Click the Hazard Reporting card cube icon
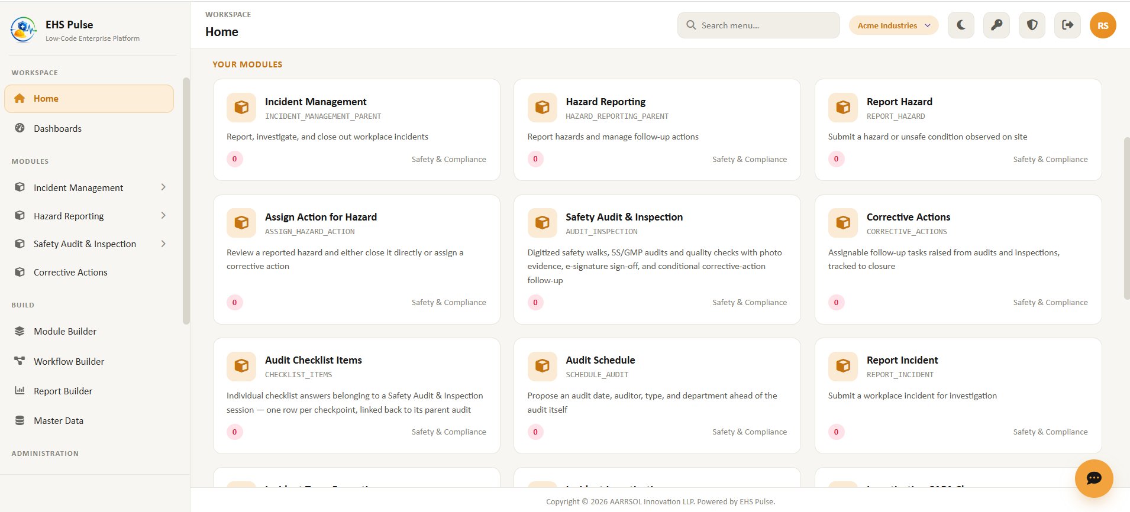Viewport: 1130px width, 512px height. (x=542, y=108)
